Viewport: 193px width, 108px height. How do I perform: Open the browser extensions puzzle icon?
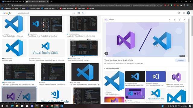pyautogui.click(x=181, y=5)
